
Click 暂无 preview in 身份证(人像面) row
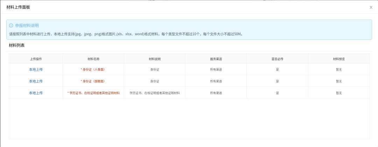click(x=339, y=70)
